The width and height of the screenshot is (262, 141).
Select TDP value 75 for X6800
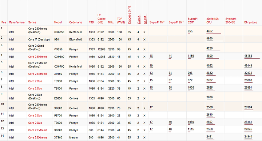coord(119,108)
